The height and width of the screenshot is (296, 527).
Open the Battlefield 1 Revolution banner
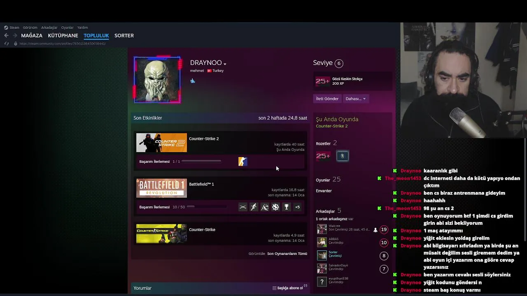tap(161, 188)
